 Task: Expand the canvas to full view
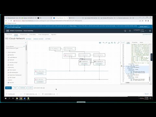tap(118, 43)
